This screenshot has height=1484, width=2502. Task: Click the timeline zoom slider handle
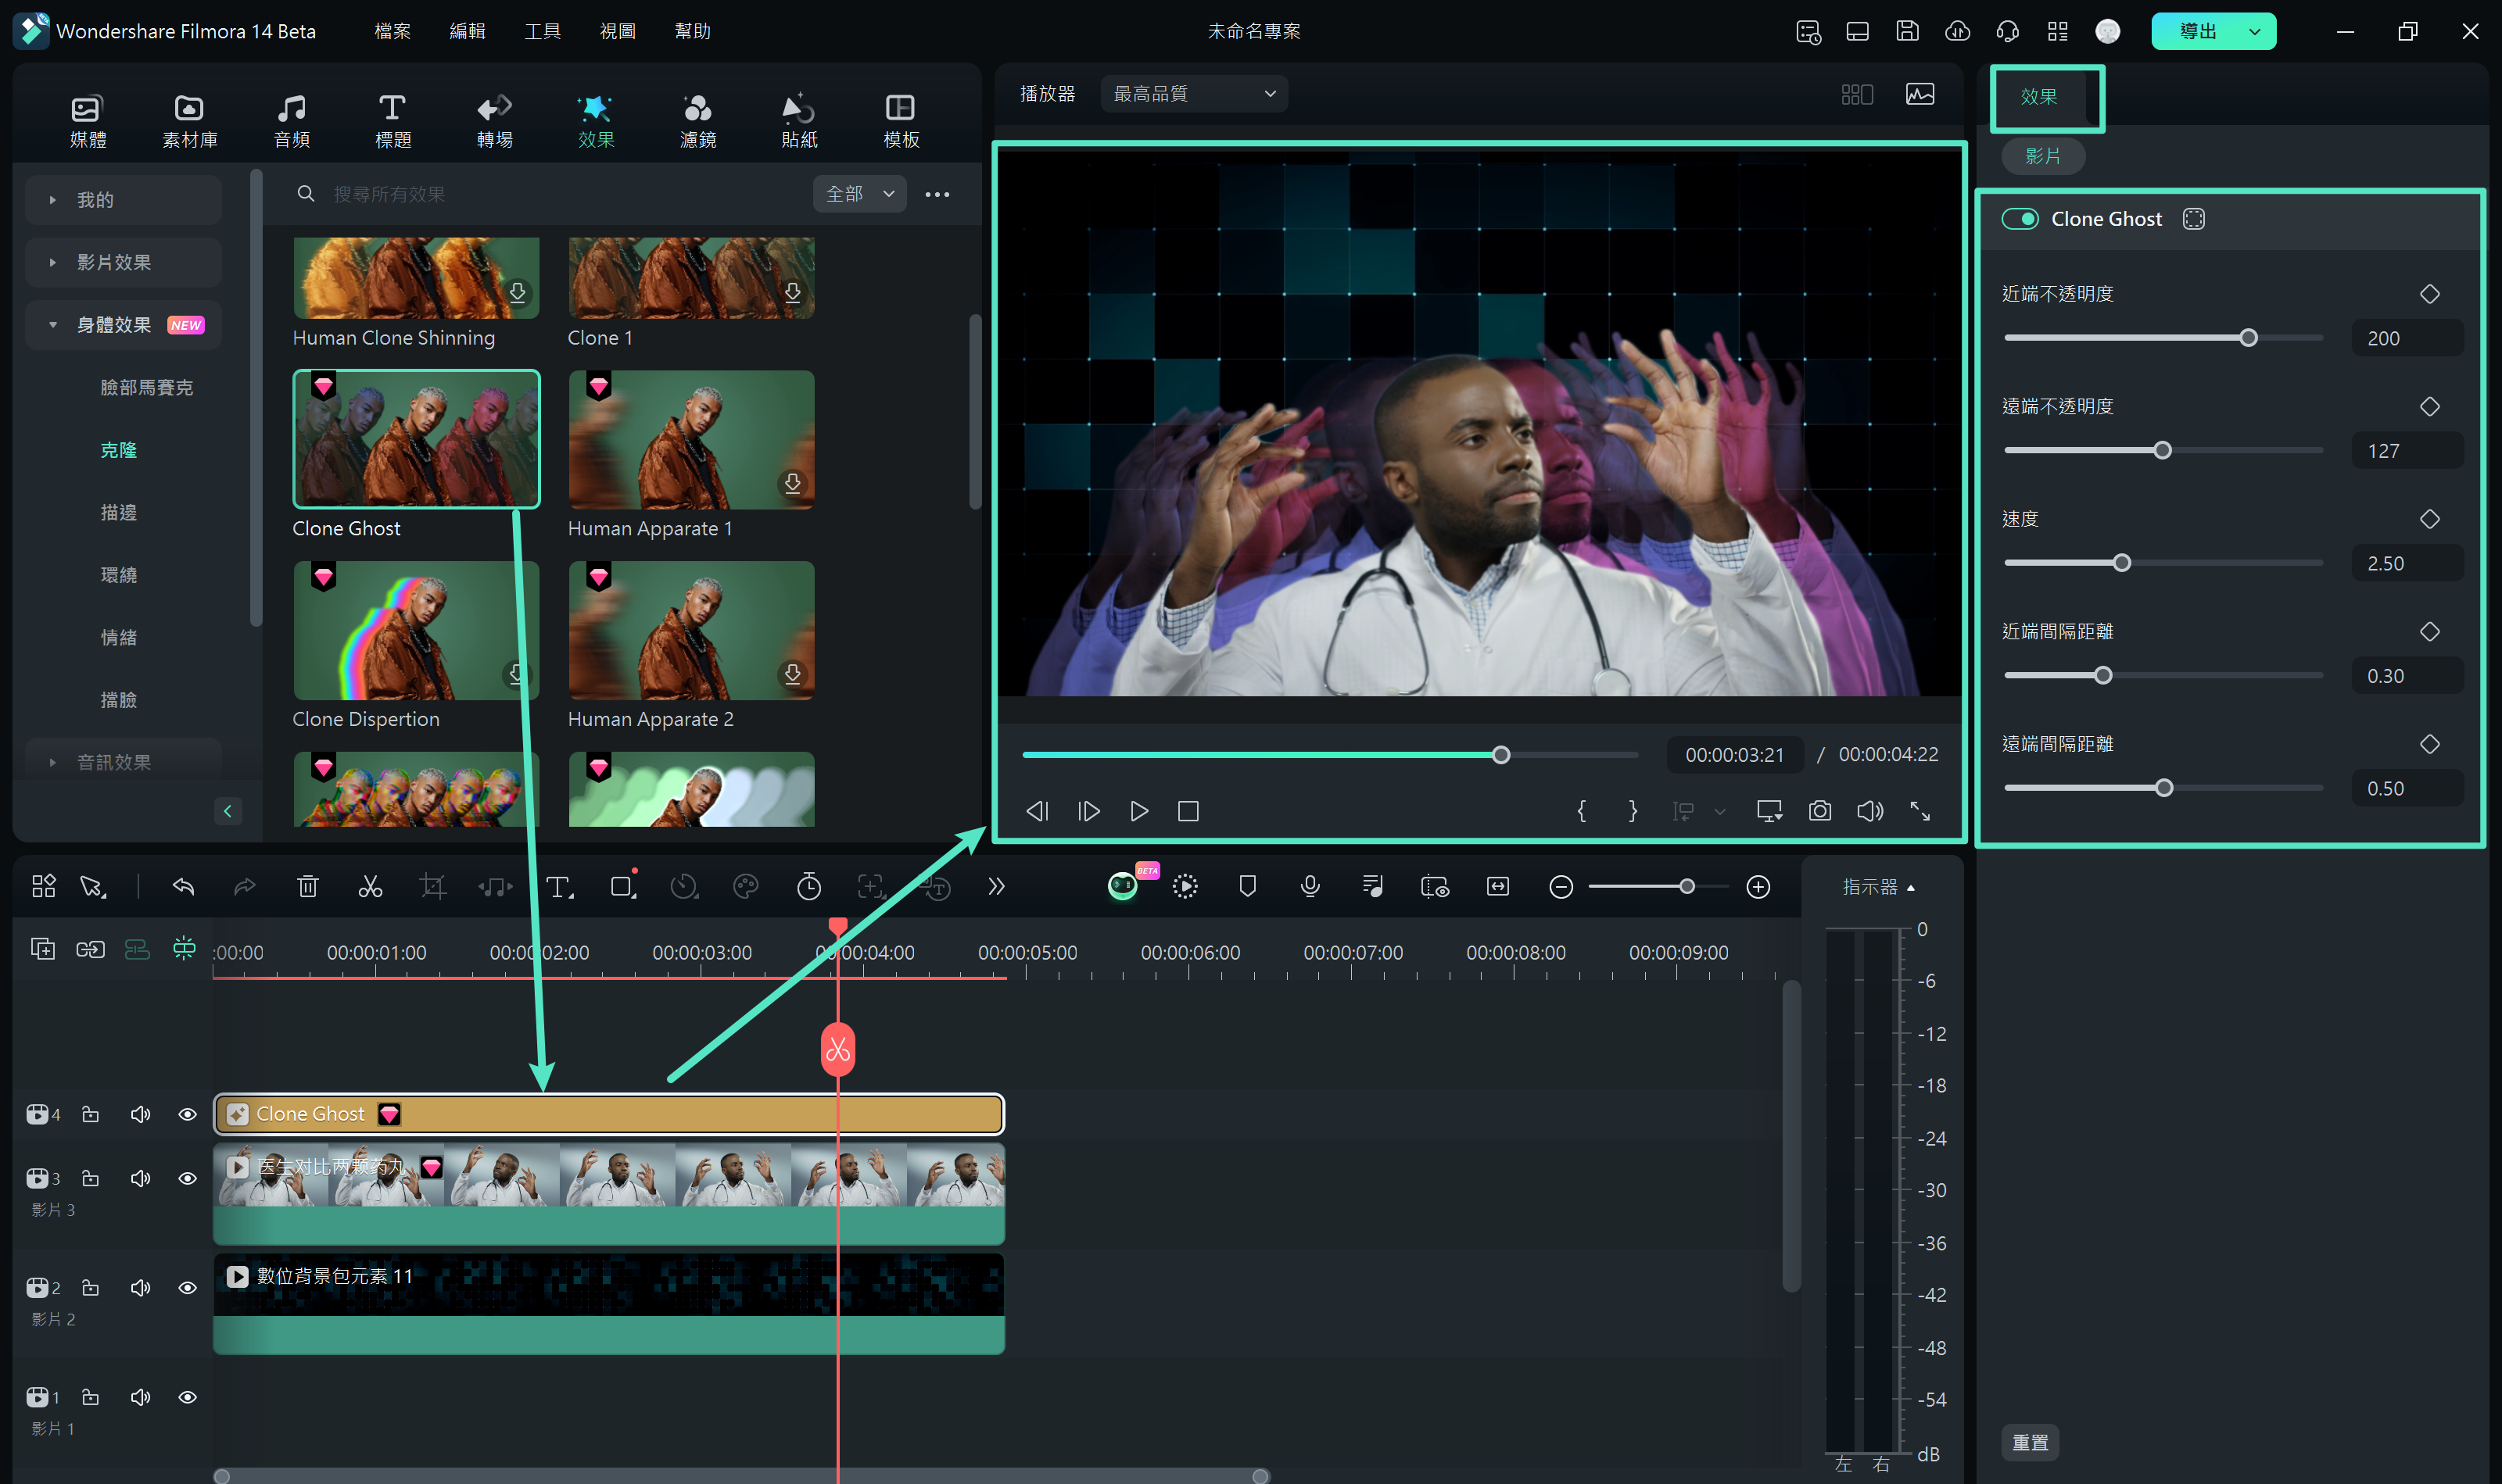[x=1687, y=886]
